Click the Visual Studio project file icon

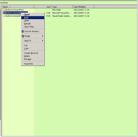(x=4, y=13)
